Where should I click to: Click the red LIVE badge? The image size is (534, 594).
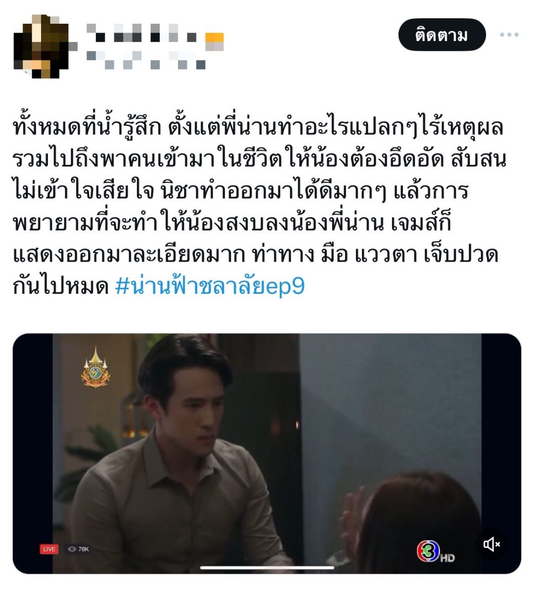(49, 549)
